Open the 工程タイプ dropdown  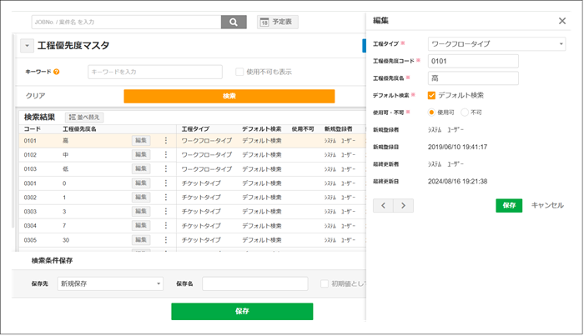pos(496,43)
